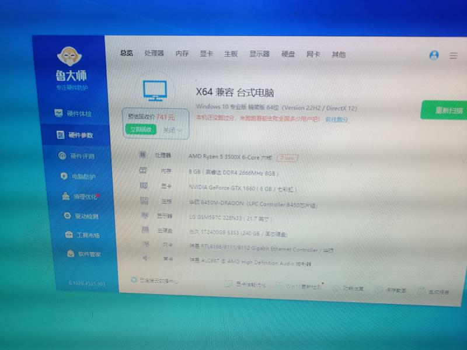Screen dimensions: 467x350
Task: Click the settings gear at bottom left
Action: point(134,280)
